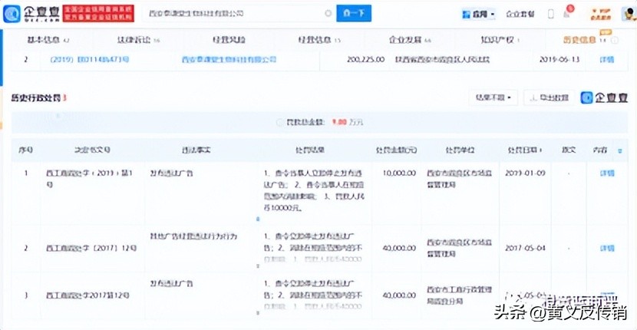
Task: Click the 历史行政处罚 section heading
Action: tap(39, 98)
